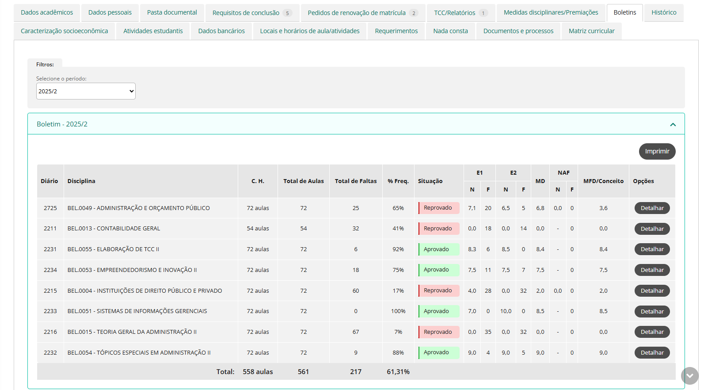Viewport: 704px width, 390px height.
Task: Detalhar Administração e Orçamento Público row
Action: [652, 208]
